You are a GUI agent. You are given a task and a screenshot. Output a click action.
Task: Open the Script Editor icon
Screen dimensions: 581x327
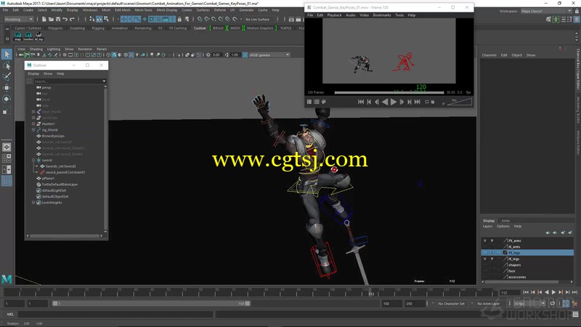coord(575,315)
